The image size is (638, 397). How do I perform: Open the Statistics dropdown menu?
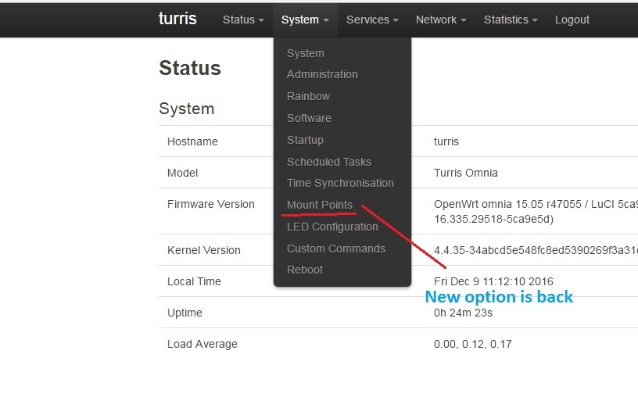coord(511,20)
